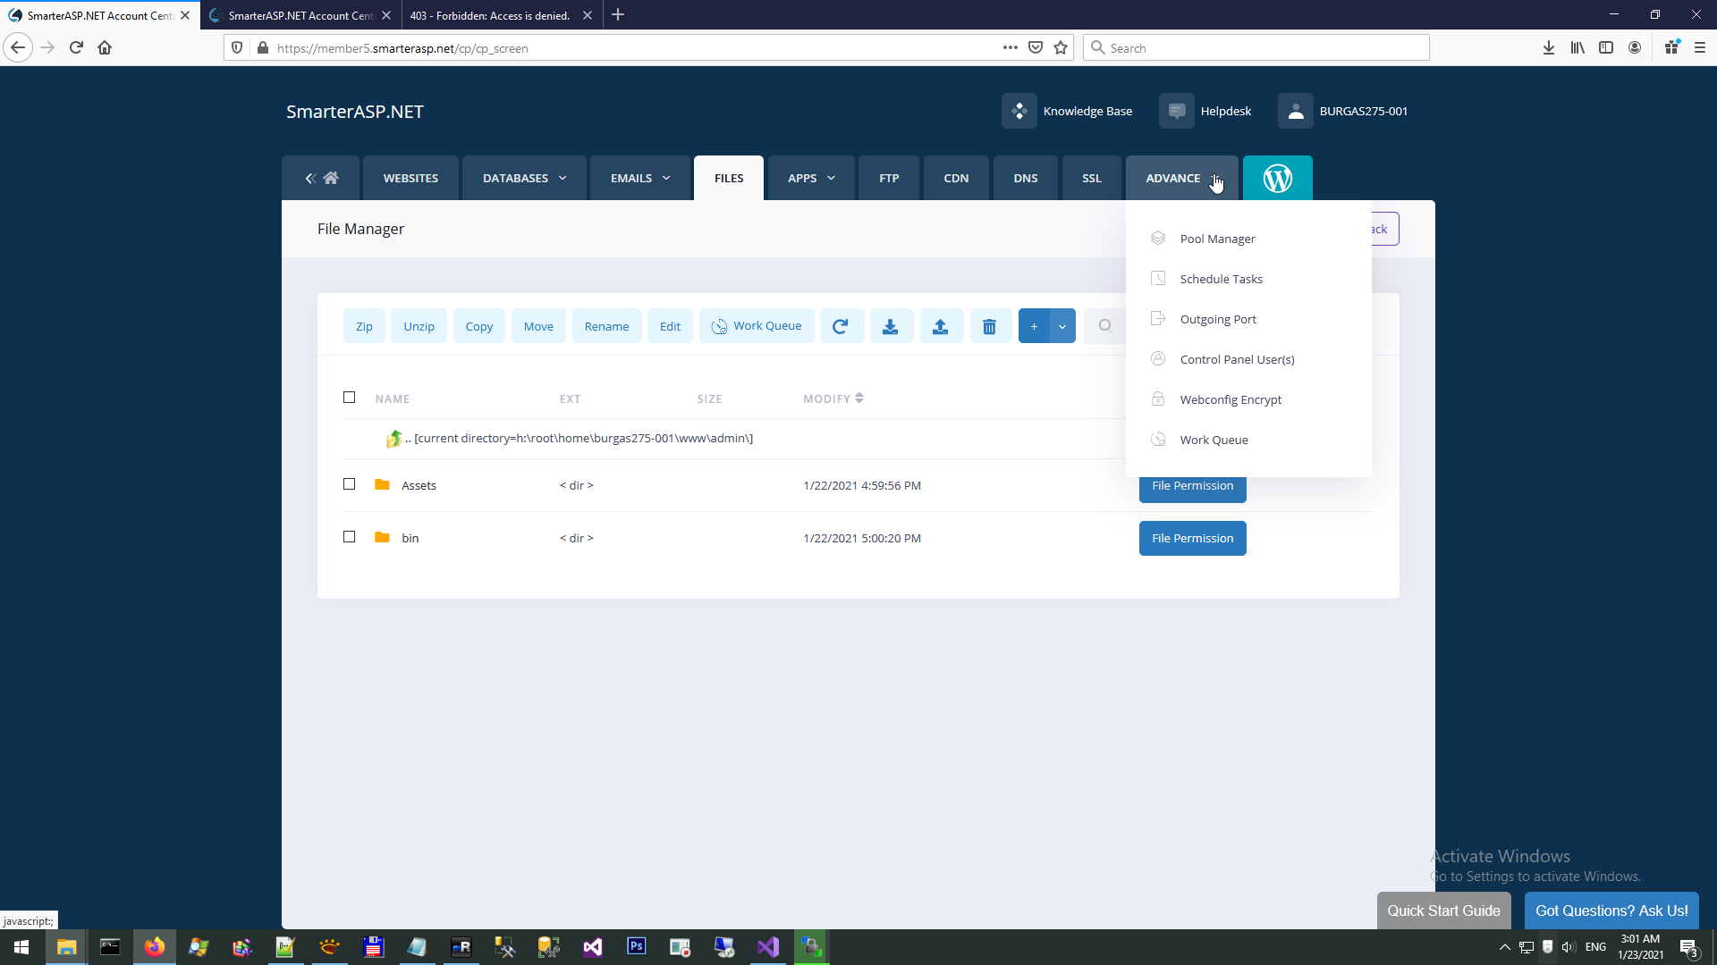Expand the new-item dropdown arrow
Viewport: 1717px width, 965px height.
point(1062,326)
